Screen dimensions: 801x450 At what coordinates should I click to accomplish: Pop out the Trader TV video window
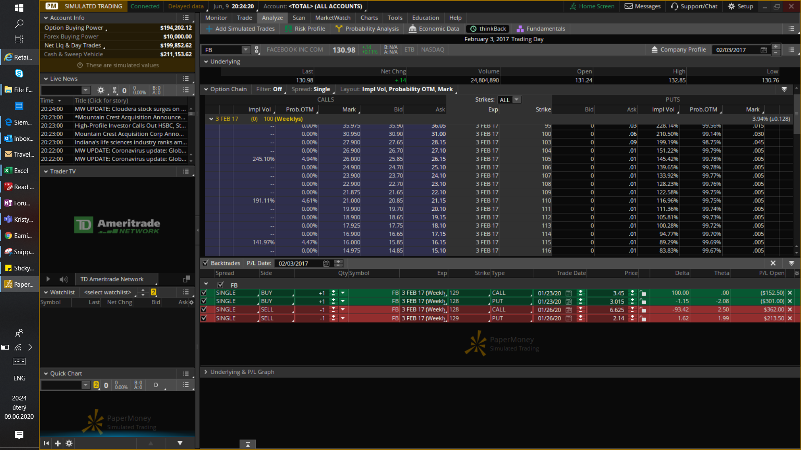(x=186, y=279)
